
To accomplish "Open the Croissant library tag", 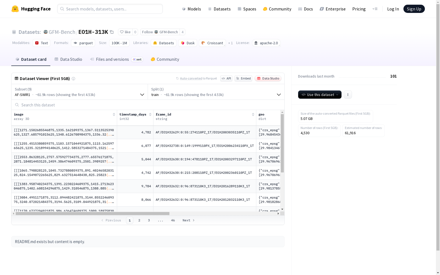I will click(212, 43).
